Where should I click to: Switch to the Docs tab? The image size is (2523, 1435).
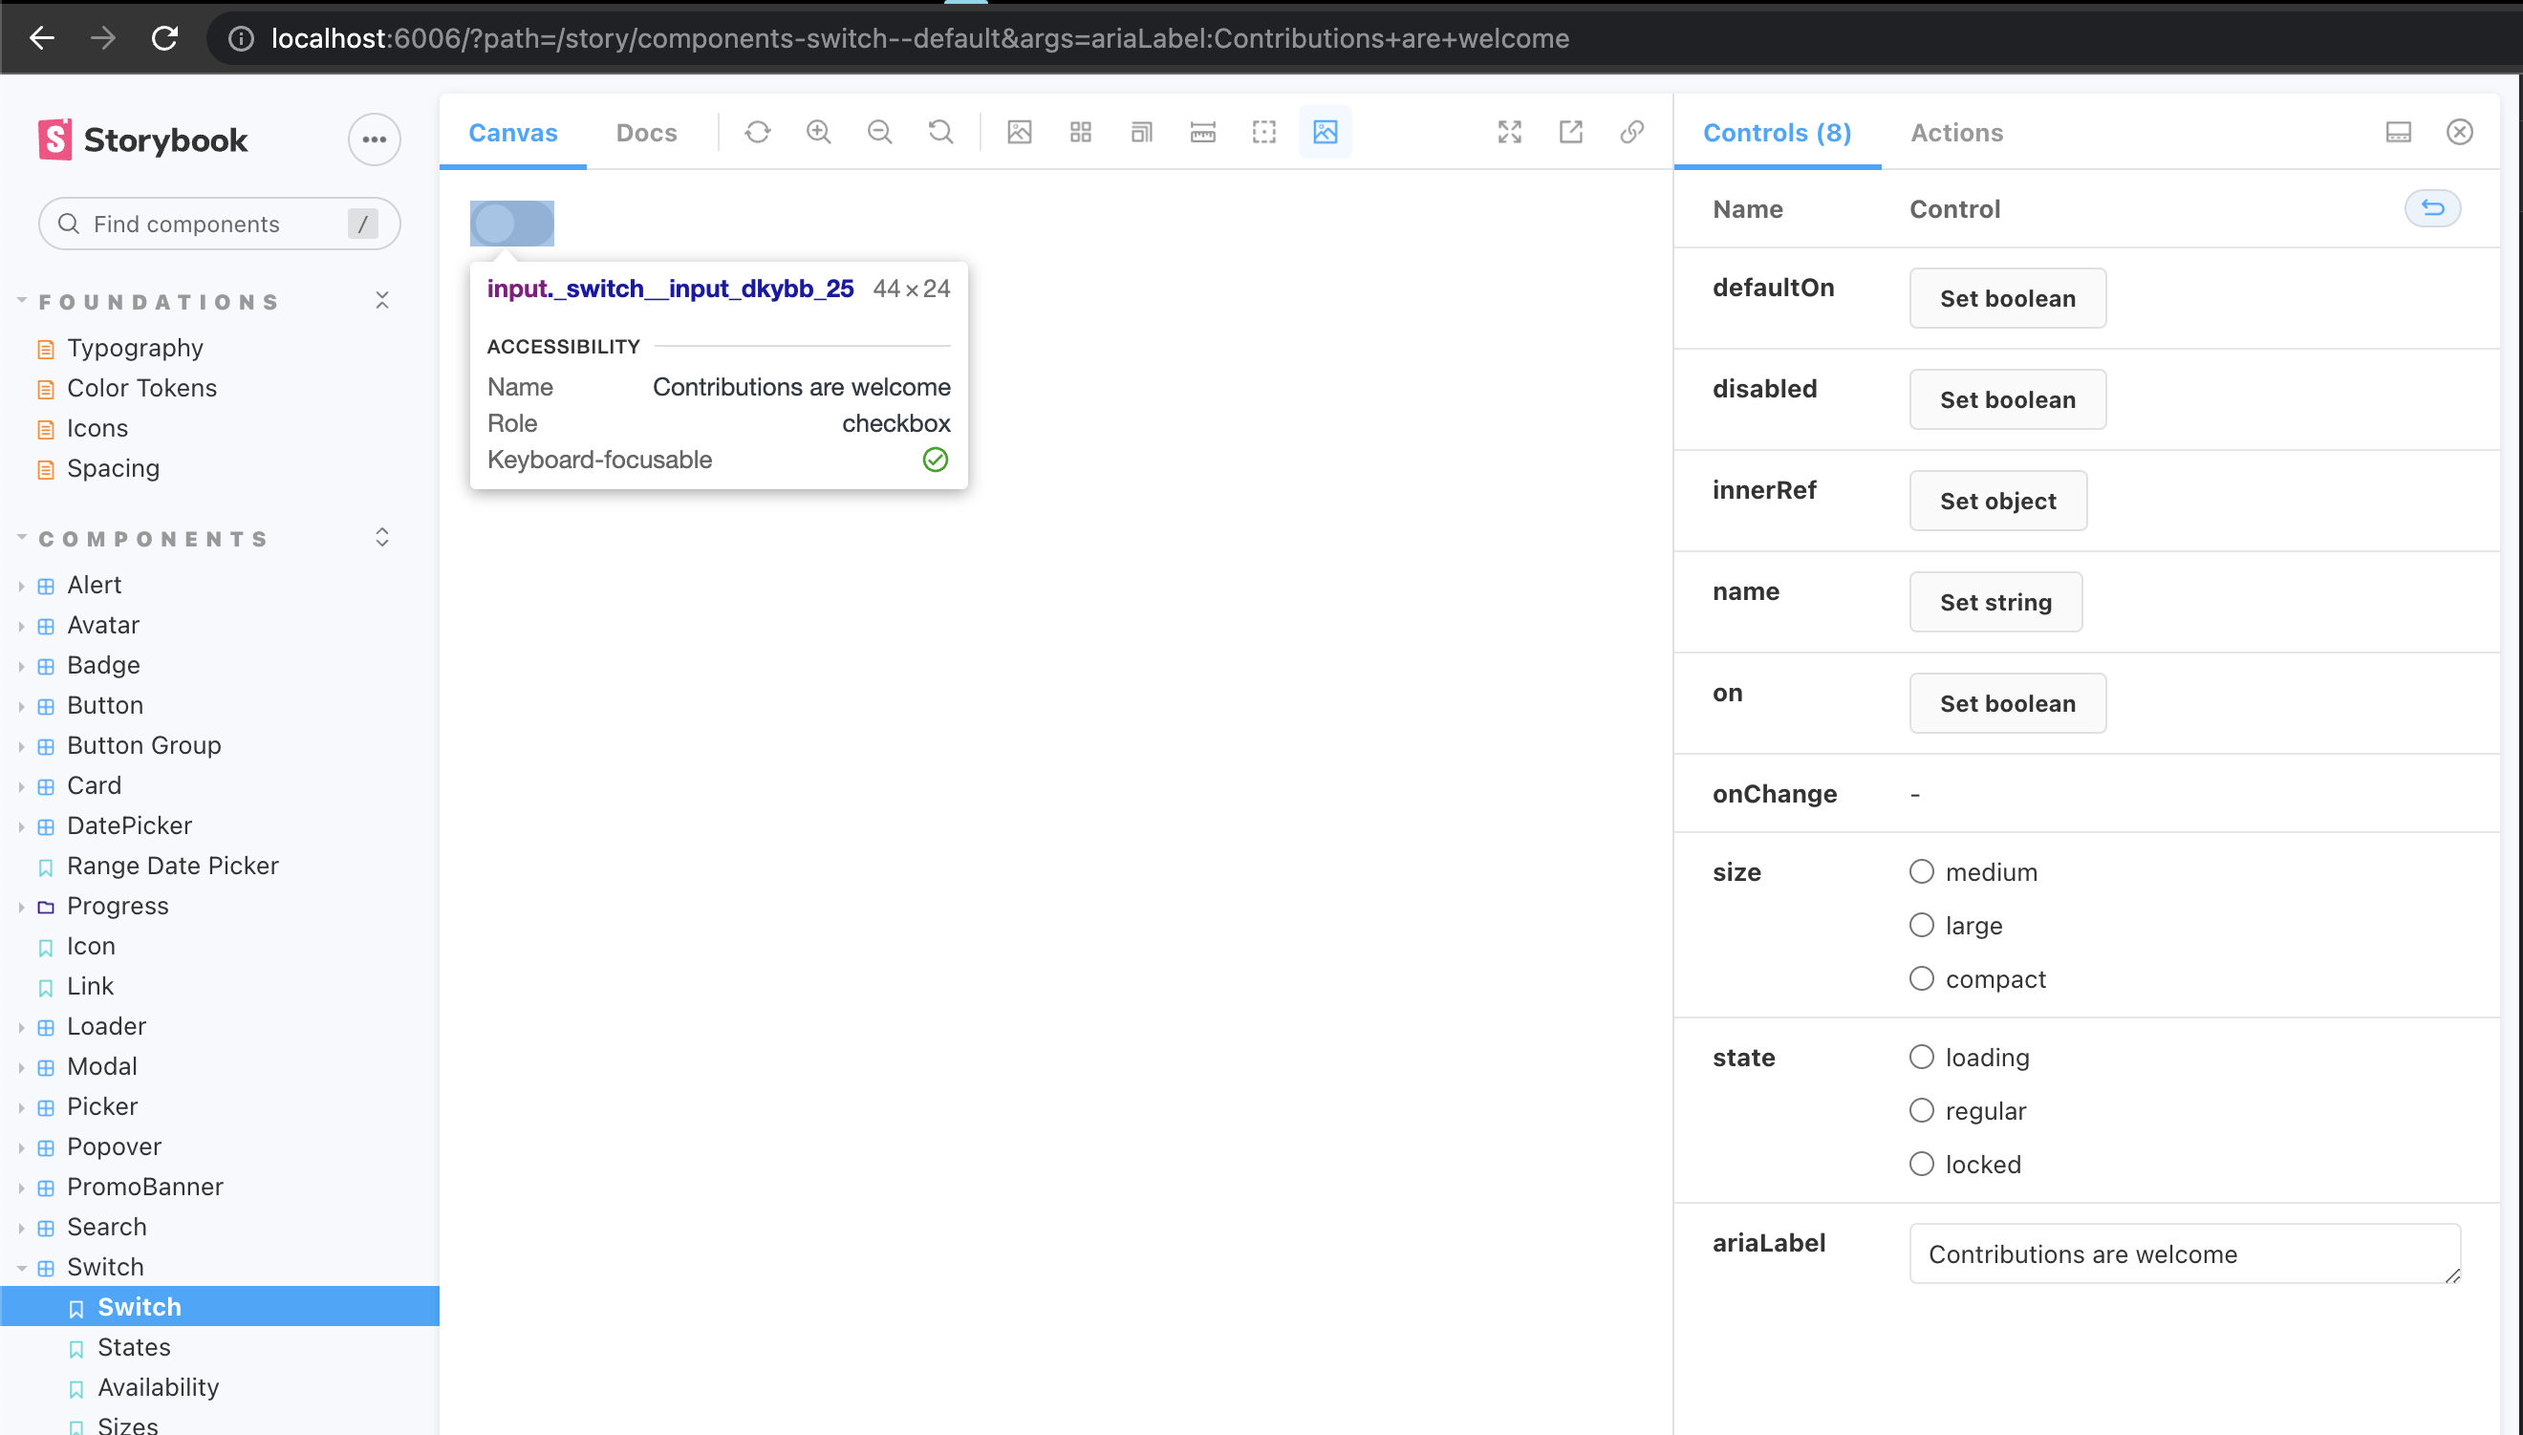coord(646,131)
